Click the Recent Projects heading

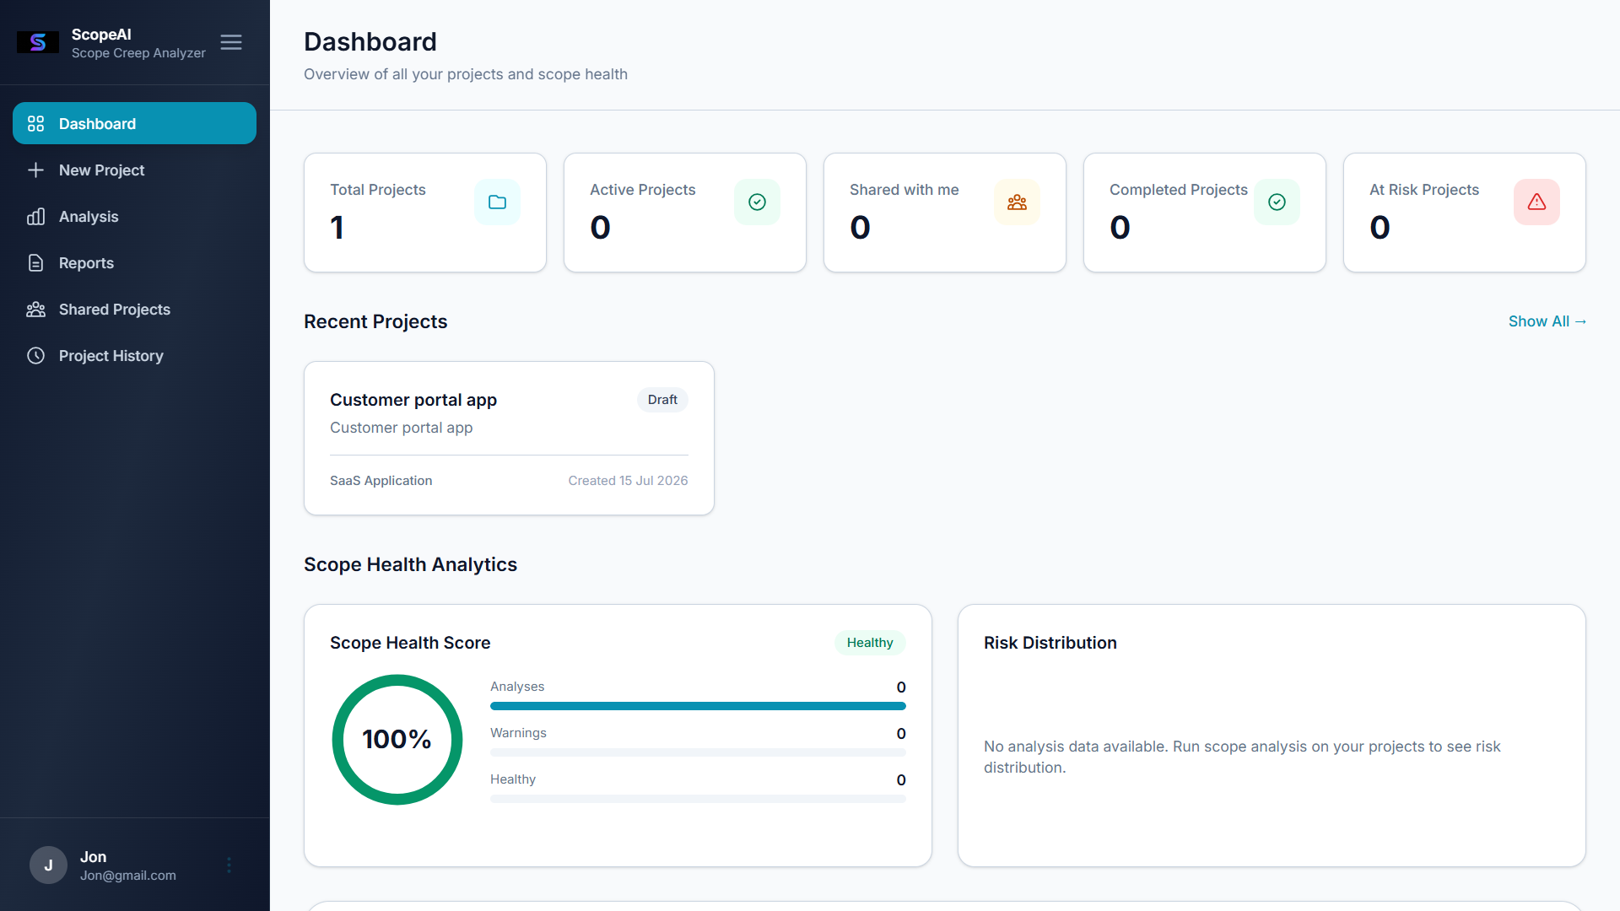click(x=375, y=321)
